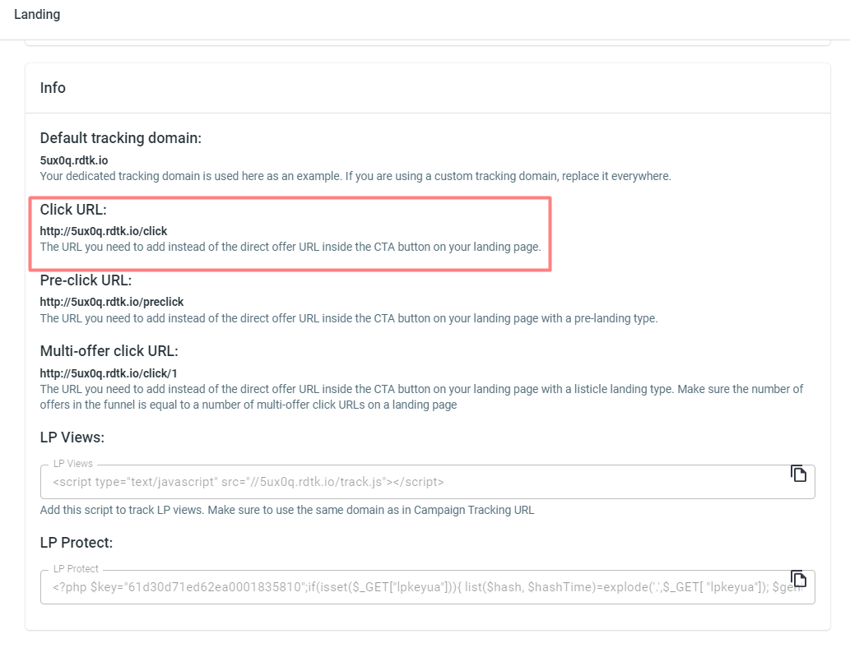Click the 'Pre-click URL:' heading
850x648 pixels.
86,280
